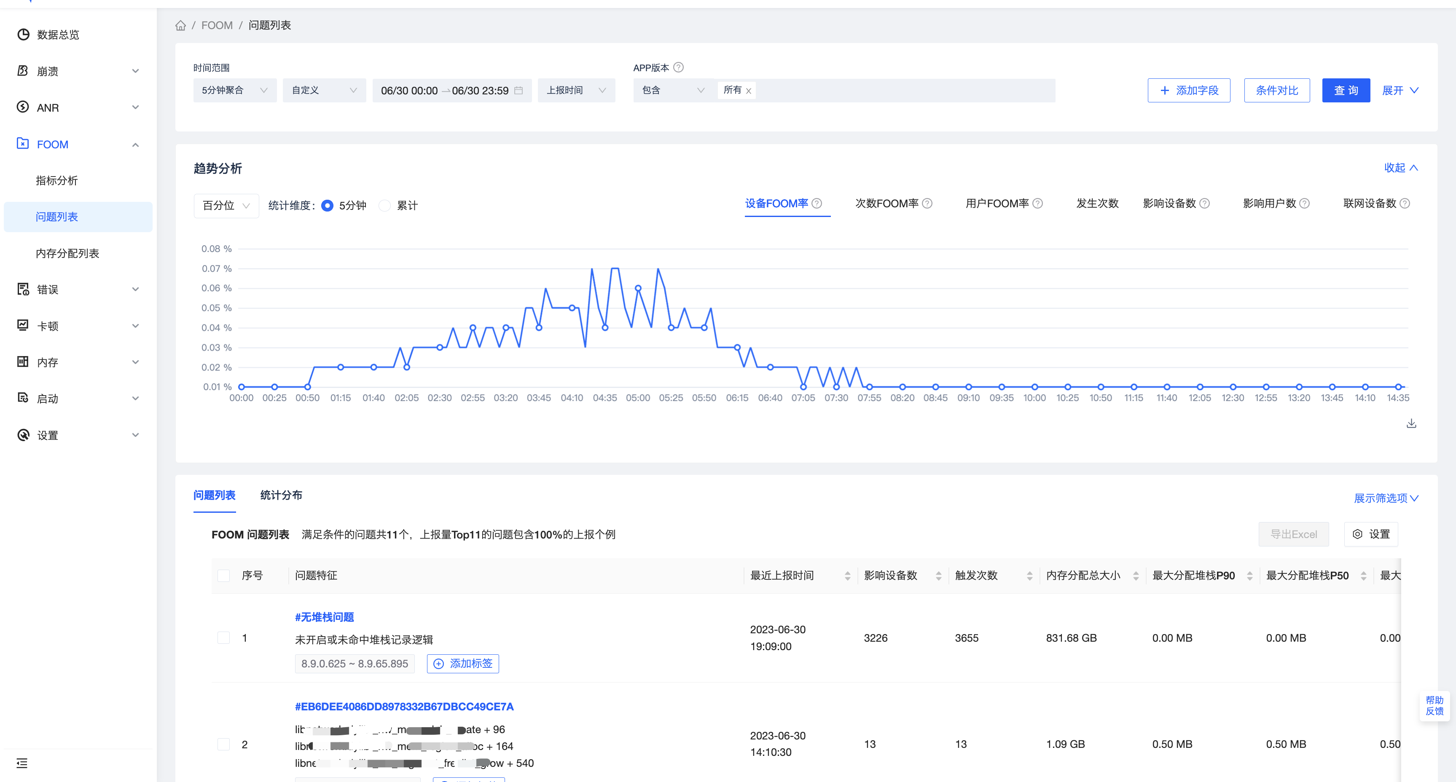Collapse trend analysis with 收起
This screenshot has width=1456, height=782.
pos(1401,168)
